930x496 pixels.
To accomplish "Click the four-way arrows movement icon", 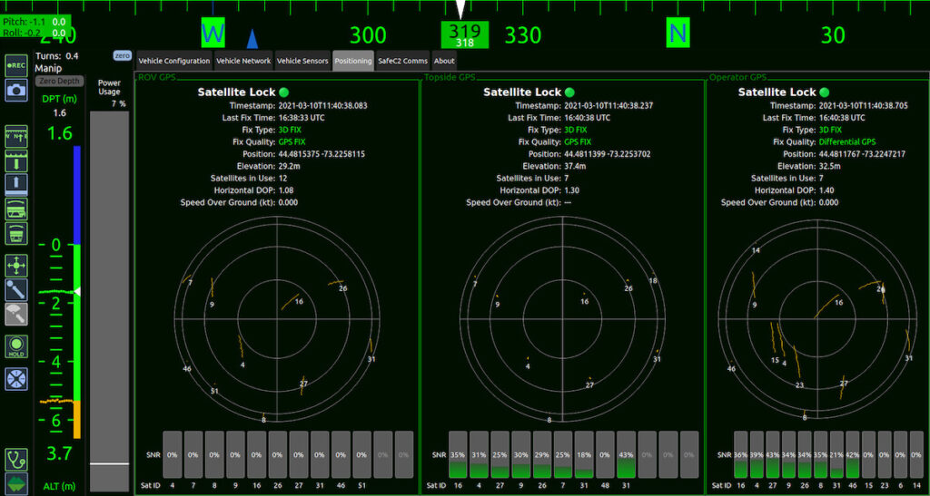I will point(16,265).
